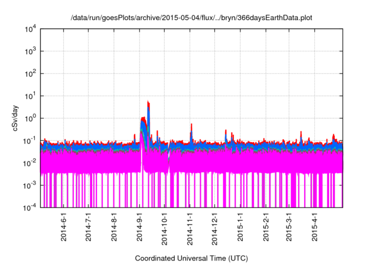Click the 2015-4-1 date tick label
This screenshot has width=378, height=264.
click(x=314, y=227)
